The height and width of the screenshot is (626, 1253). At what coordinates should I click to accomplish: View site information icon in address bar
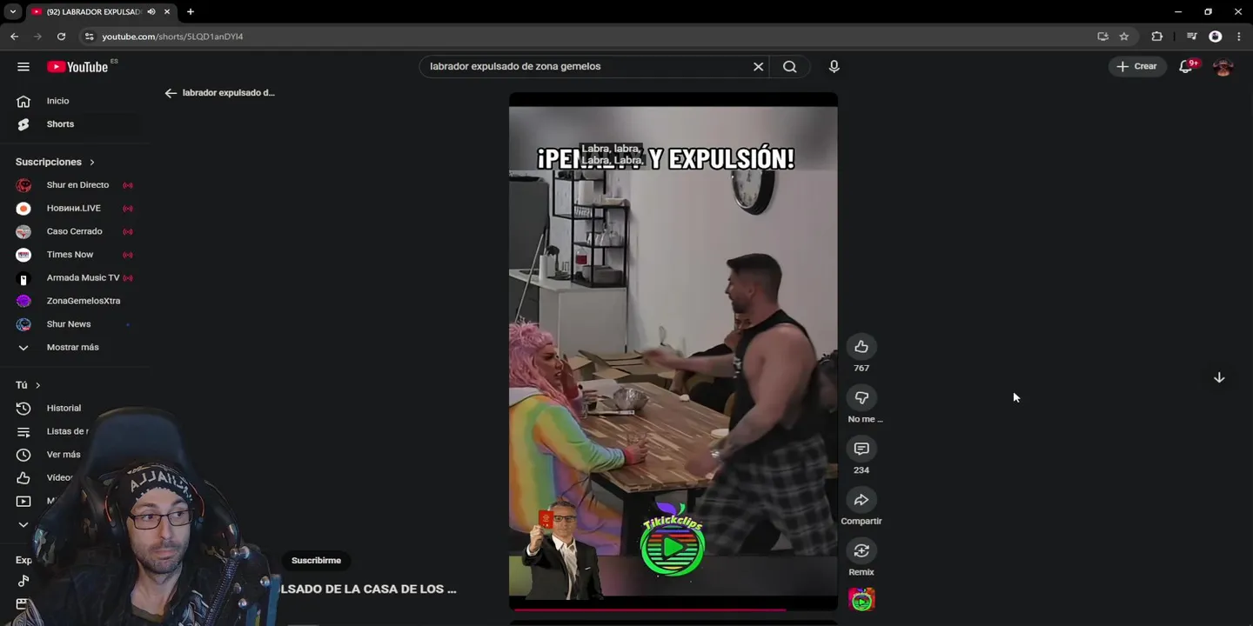click(89, 37)
